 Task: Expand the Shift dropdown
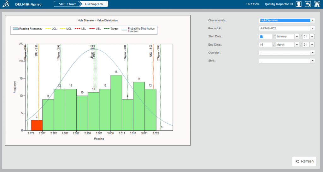coord(312,61)
